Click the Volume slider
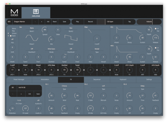 tap(149, 22)
